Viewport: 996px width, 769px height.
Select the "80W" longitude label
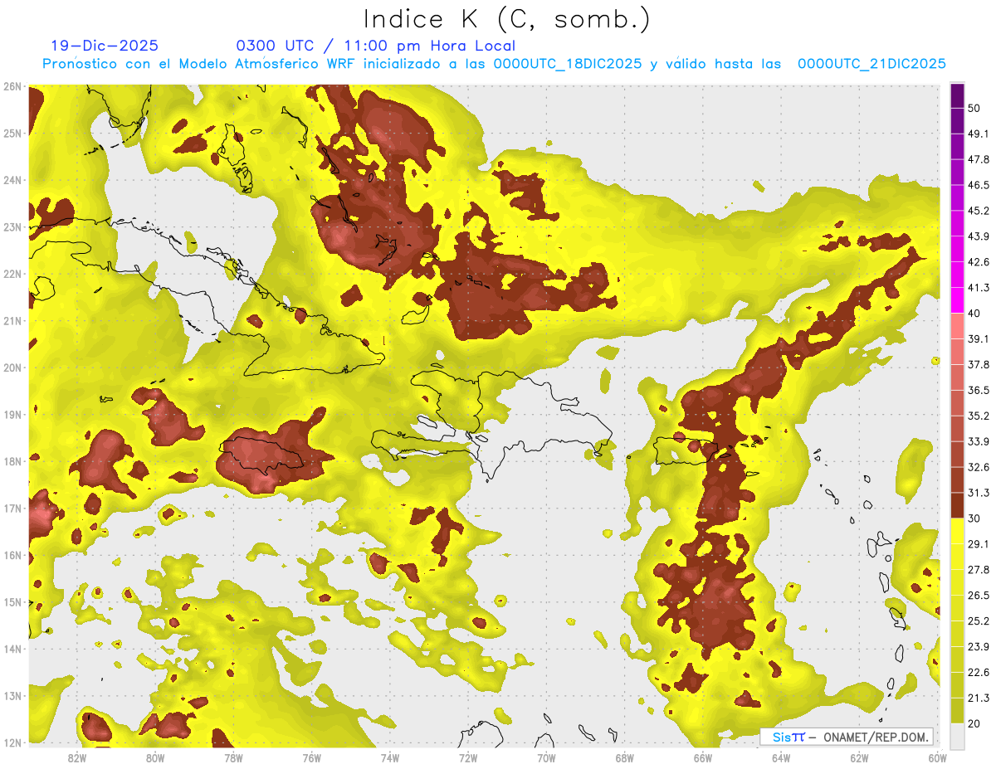point(154,758)
